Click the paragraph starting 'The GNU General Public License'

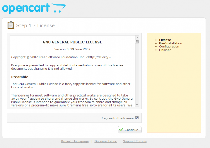[x=71, y=86]
